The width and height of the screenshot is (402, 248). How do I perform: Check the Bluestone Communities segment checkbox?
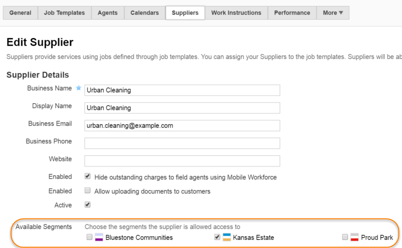pyautogui.click(x=89, y=237)
